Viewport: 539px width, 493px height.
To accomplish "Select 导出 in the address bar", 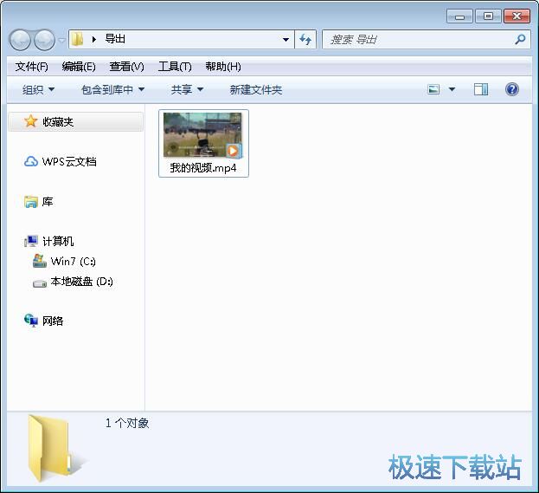I will point(115,39).
